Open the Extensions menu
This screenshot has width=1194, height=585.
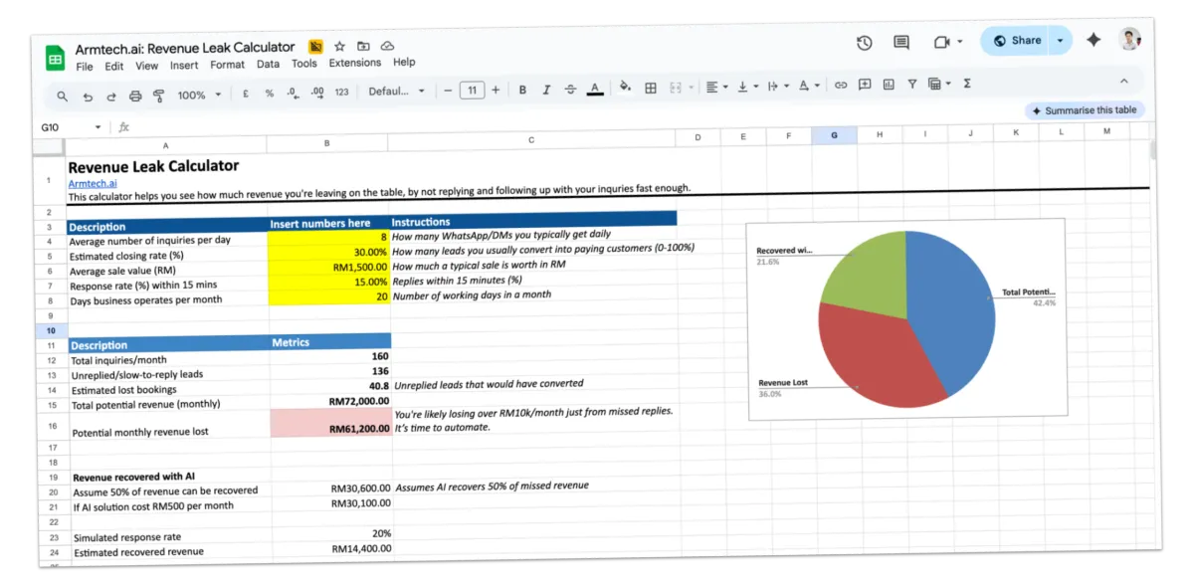[354, 63]
